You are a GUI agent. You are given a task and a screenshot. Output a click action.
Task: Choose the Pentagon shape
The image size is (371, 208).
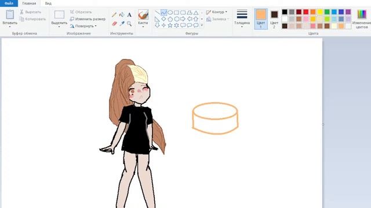(170, 19)
